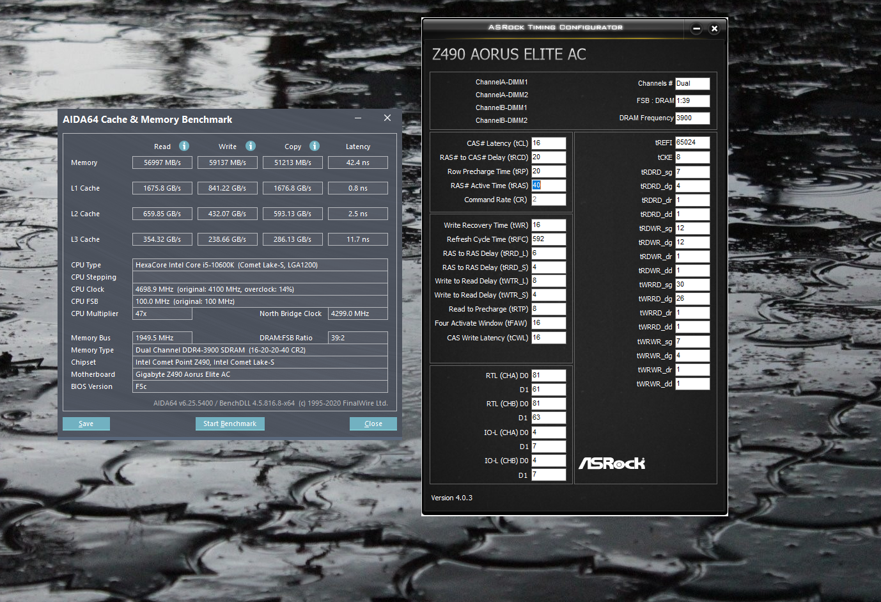Image resolution: width=881 pixels, height=602 pixels.
Task: Close AIDA64 benchmark window with the X
Action: point(387,118)
